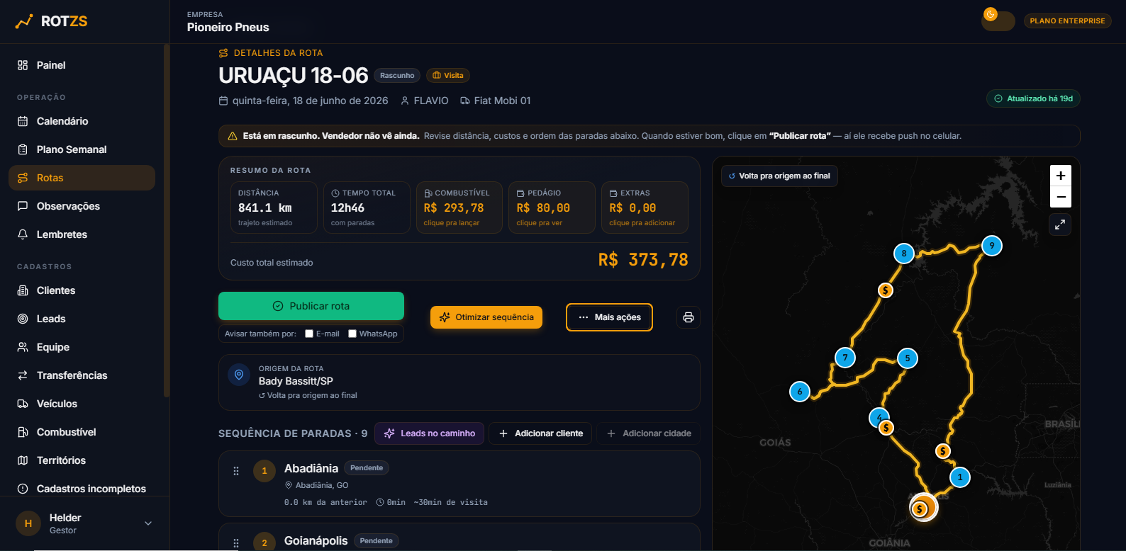Open the Distância 841.1 km card
Image resolution: width=1126 pixels, height=551 pixels.
(274, 208)
